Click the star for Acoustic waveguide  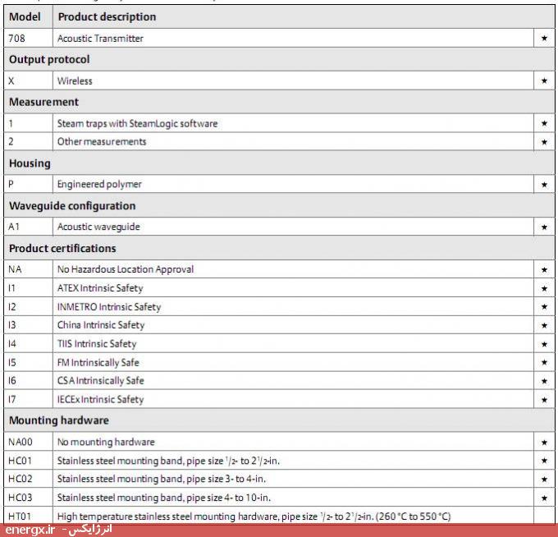[544, 227]
